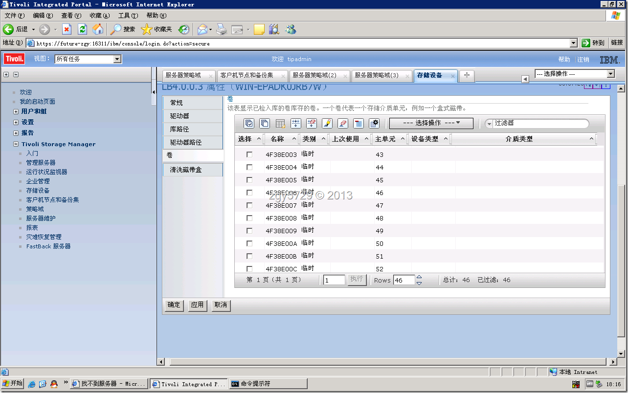Click the Deselect All table toolbar icon
The image size is (628, 393).
click(265, 123)
